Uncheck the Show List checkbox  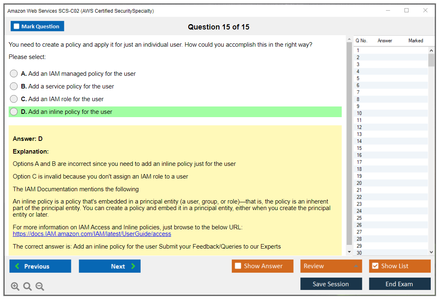tap(375, 266)
